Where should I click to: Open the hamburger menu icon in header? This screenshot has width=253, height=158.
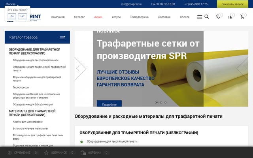click(200, 17)
